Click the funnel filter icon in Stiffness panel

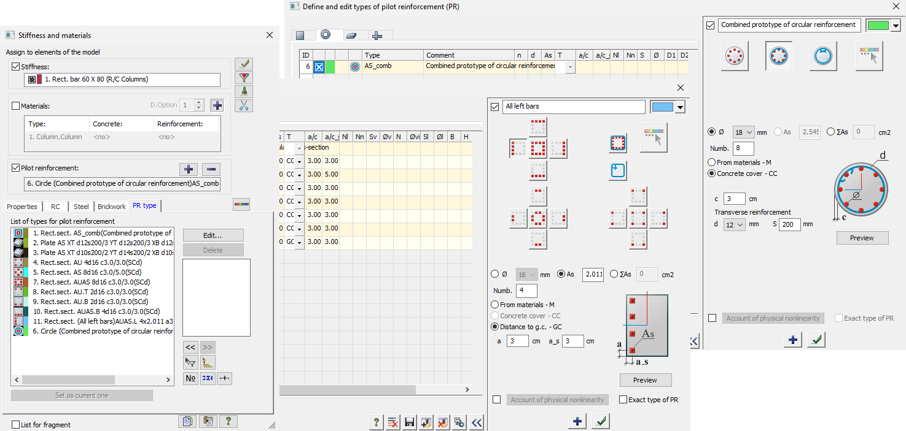pos(244,78)
